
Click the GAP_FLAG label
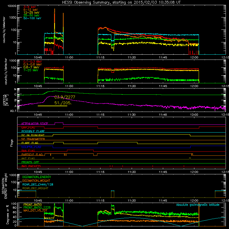tap(28, 127)
